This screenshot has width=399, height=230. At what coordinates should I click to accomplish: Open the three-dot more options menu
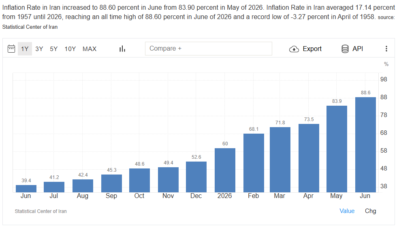[386, 49]
